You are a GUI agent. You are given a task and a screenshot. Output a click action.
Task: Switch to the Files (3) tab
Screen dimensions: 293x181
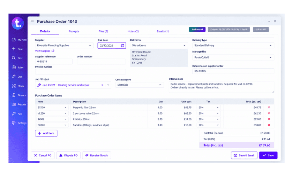(x=103, y=31)
